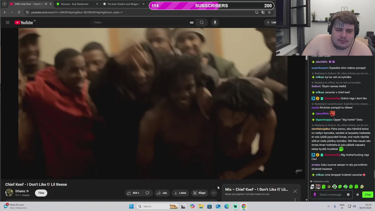Click username uuseriluuseri in chat

tap(320, 68)
